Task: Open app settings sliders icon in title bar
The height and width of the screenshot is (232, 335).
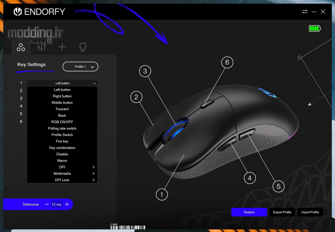Action: pyautogui.click(x=305, y=12)
